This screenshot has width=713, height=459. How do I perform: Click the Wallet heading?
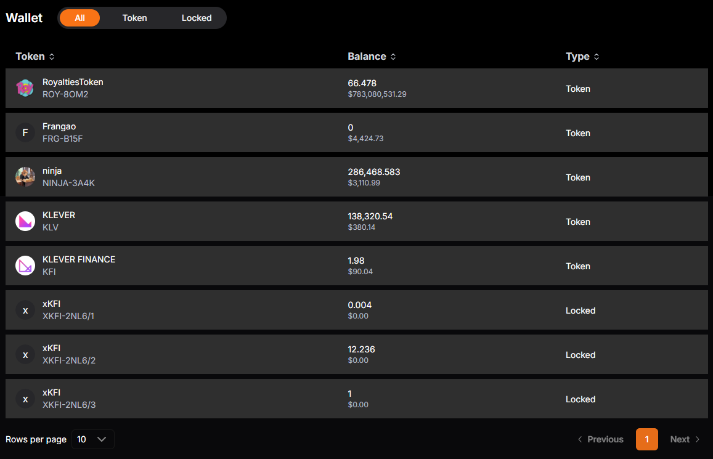click(x=24, y=18)
